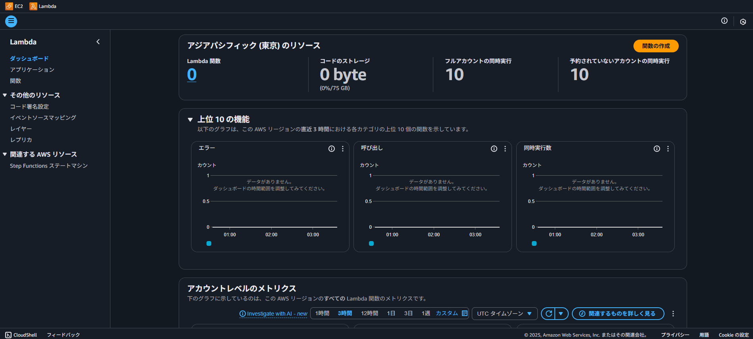The height and width of the screenshot is (339, 753).
Task: Collapse 関連する AWS リソース sidebar group
Action: (x=5, y=154)
